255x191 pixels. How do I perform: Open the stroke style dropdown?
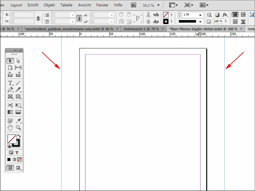pyautogui.click(x=200, y=22)
